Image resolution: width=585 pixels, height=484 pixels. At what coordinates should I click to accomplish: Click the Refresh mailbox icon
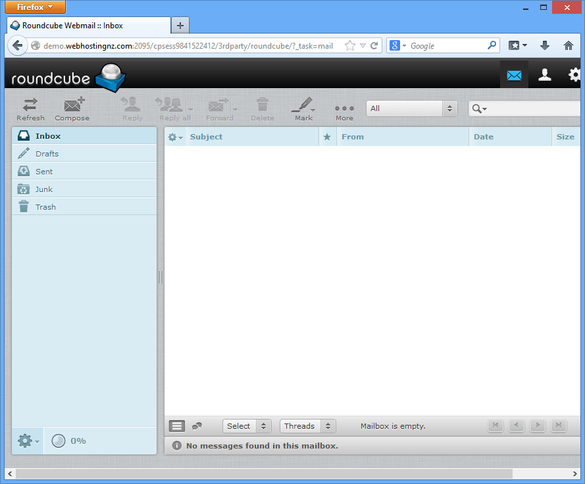point(30,109)
